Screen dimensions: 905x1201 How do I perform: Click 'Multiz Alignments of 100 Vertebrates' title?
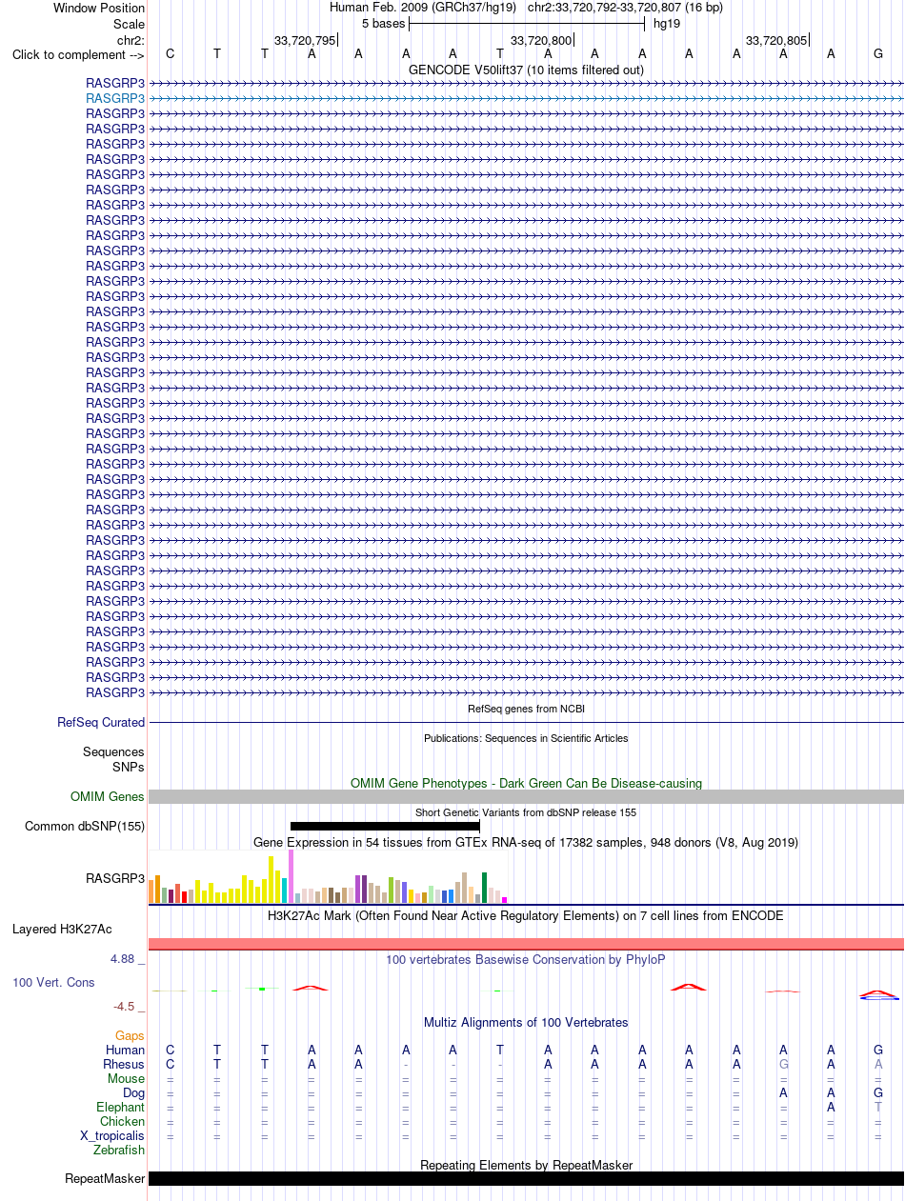tap(526, 1023)
